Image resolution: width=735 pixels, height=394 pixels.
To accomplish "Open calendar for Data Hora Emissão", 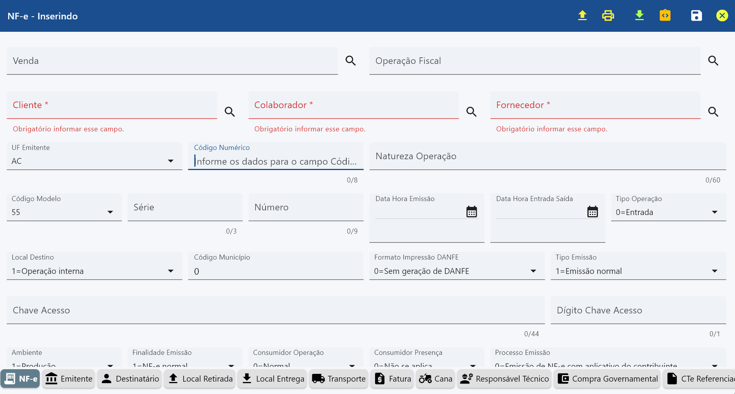I will 471,212.
